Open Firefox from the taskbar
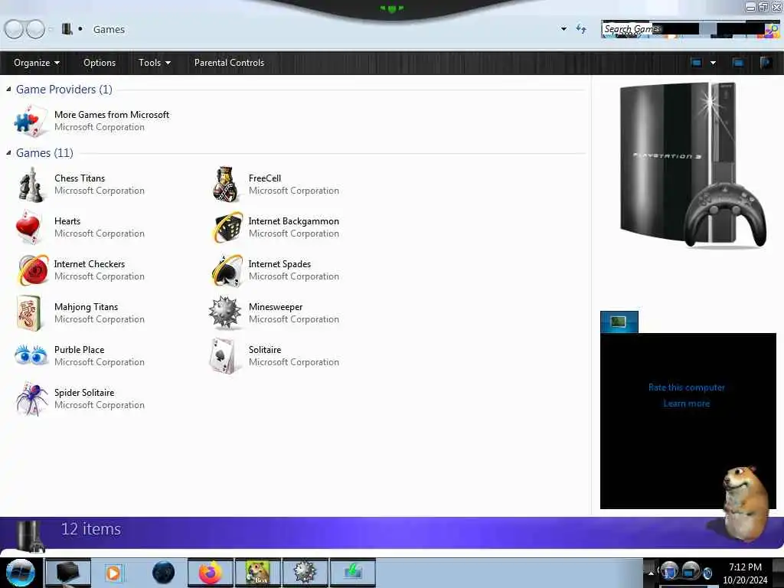Image resolution: width=784 pixels, height=588 pixels. [x=211, y=573]
